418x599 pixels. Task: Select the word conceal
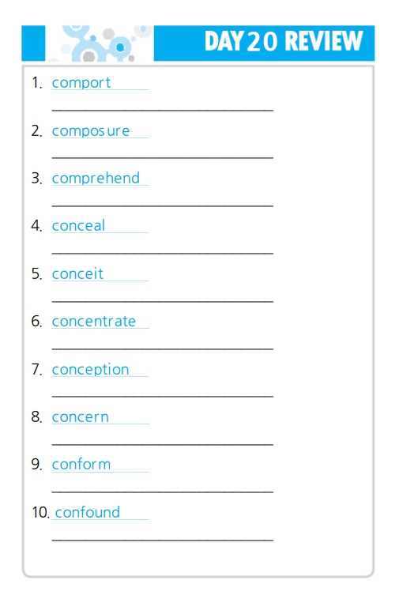click(x=78, y=226)
